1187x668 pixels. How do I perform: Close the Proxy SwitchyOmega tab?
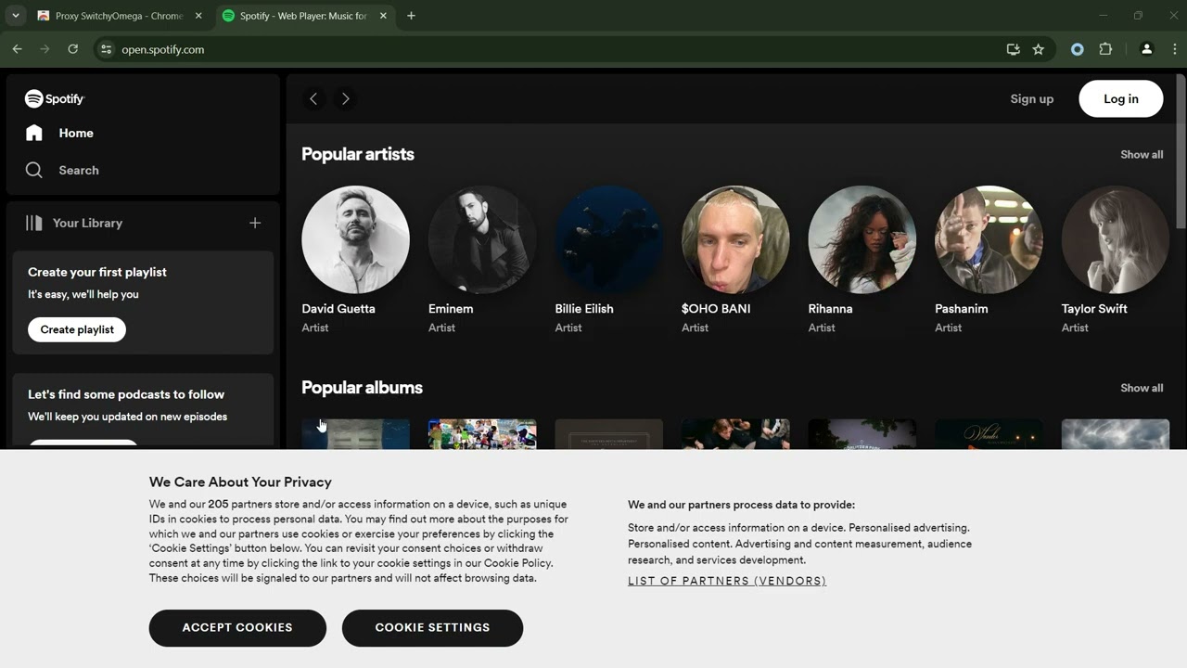(x=198, y=16)
